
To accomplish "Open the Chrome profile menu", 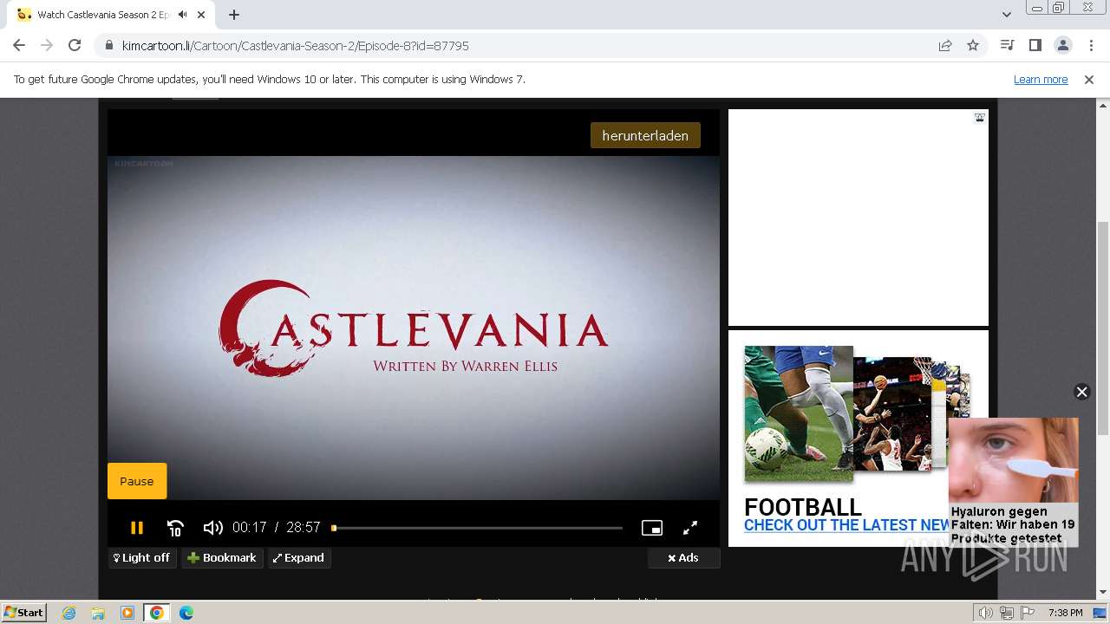I will coord(1062,46).
